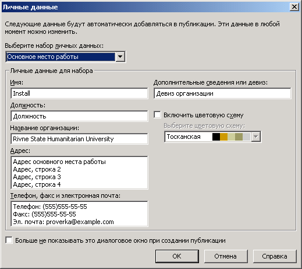Click the Девиз организации field
This screenshot has width=302, height=269.
coord(222,93)
